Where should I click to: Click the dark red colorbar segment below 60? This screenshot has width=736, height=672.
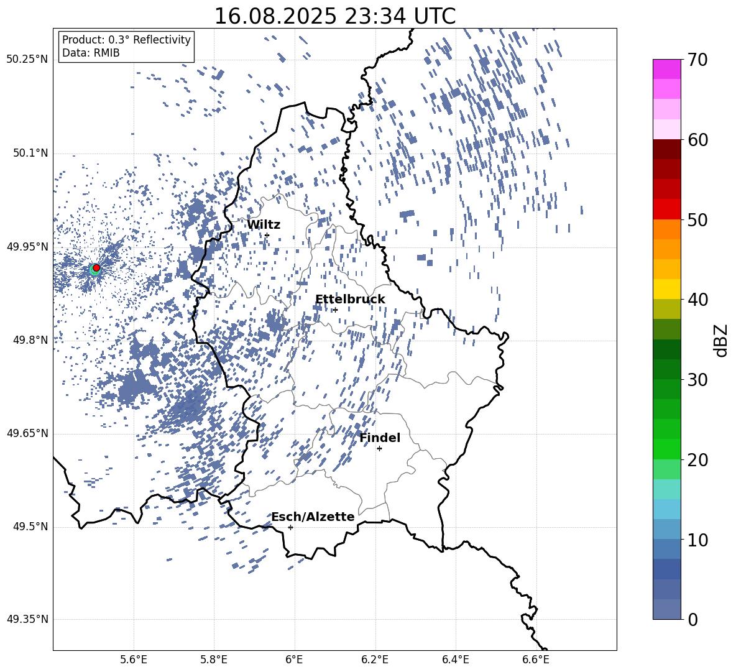point(667,149)
